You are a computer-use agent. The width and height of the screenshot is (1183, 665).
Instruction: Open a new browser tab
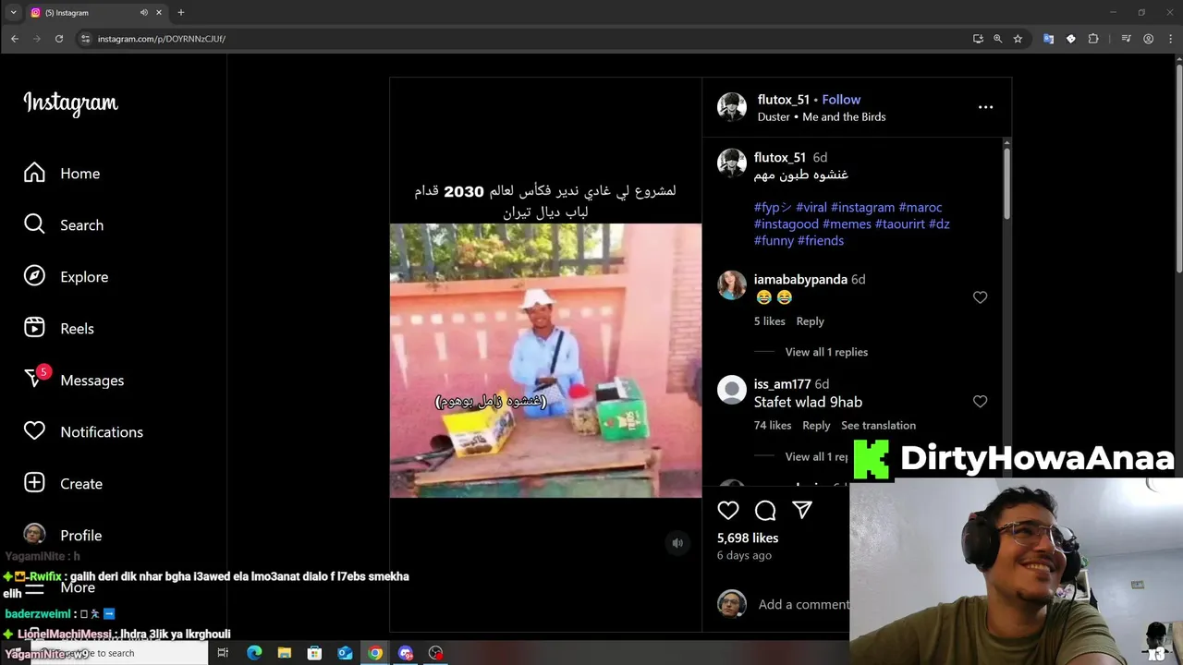point(181,13)
